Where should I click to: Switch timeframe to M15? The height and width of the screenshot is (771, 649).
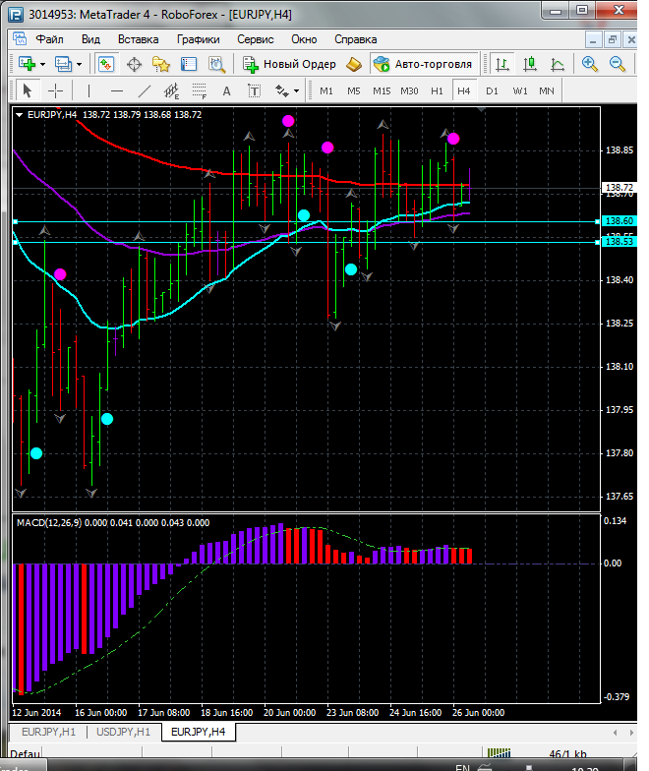(382, 90)
